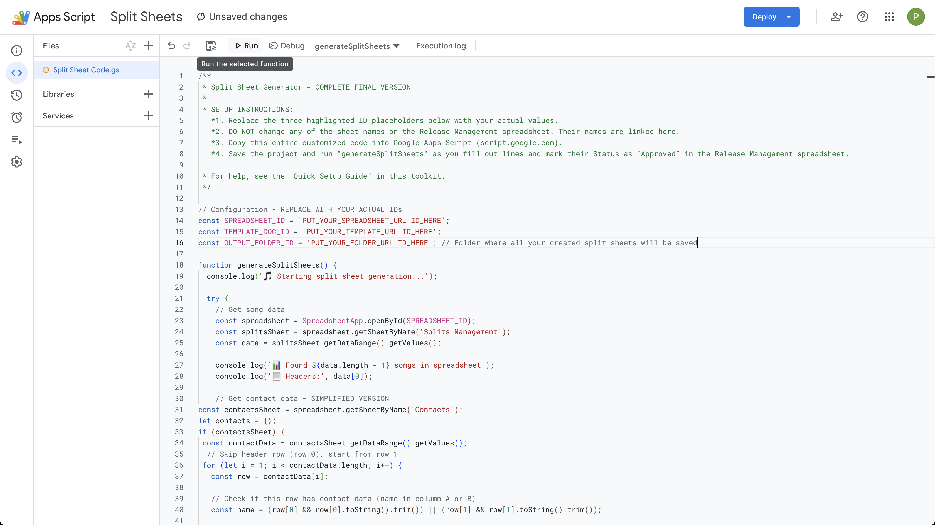935x525 pixels.
Task: Open the Overview info icon in sidebar
Action: 17,50
